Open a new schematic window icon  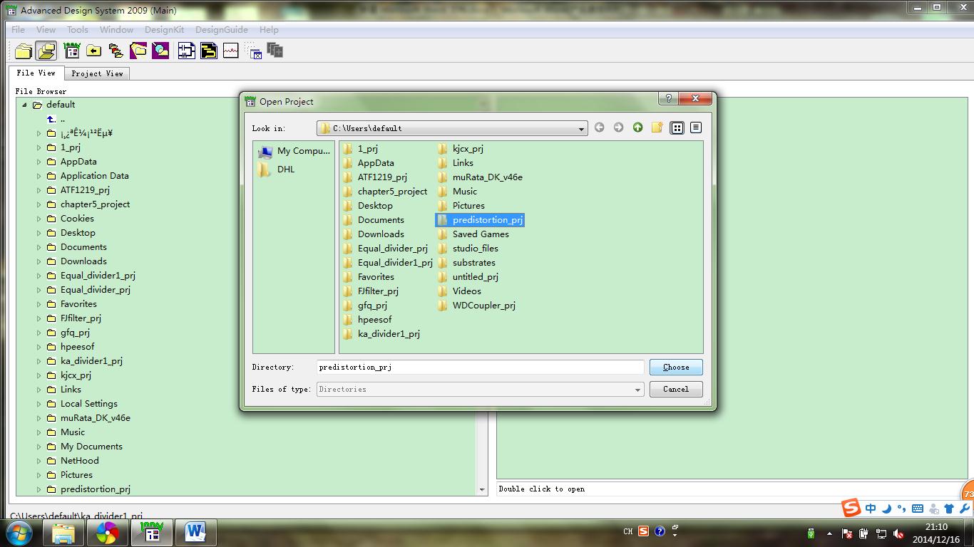(186, 51)
